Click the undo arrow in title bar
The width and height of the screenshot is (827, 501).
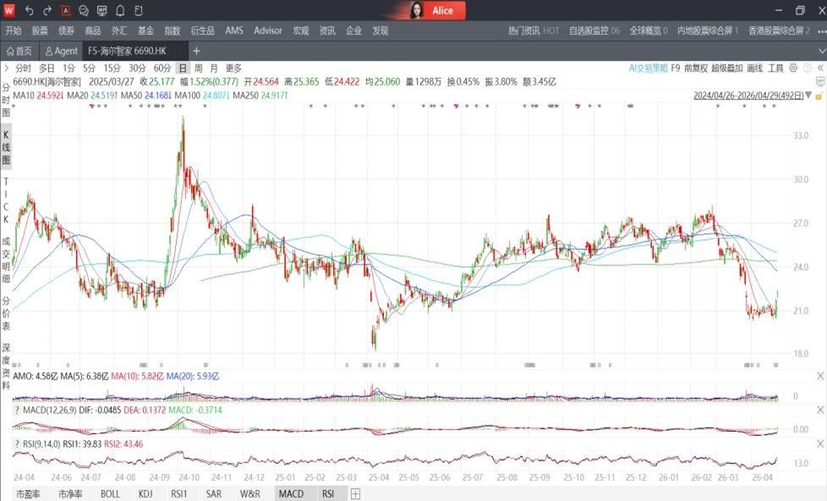pyautogui.click(x=30, y=11)
